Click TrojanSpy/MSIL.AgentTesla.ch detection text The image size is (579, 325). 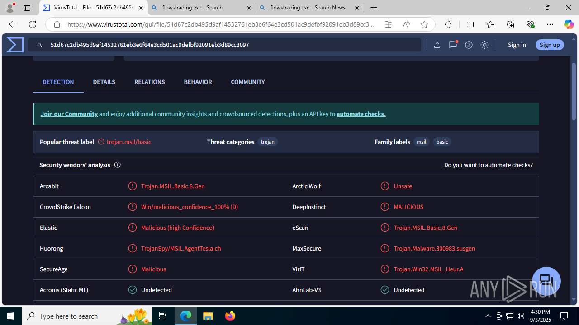(x=181, y=248)
